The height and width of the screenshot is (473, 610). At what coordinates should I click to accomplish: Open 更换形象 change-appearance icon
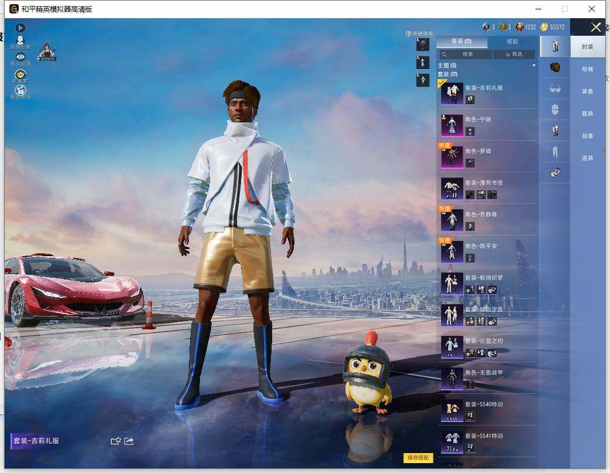tap(20, 42)
